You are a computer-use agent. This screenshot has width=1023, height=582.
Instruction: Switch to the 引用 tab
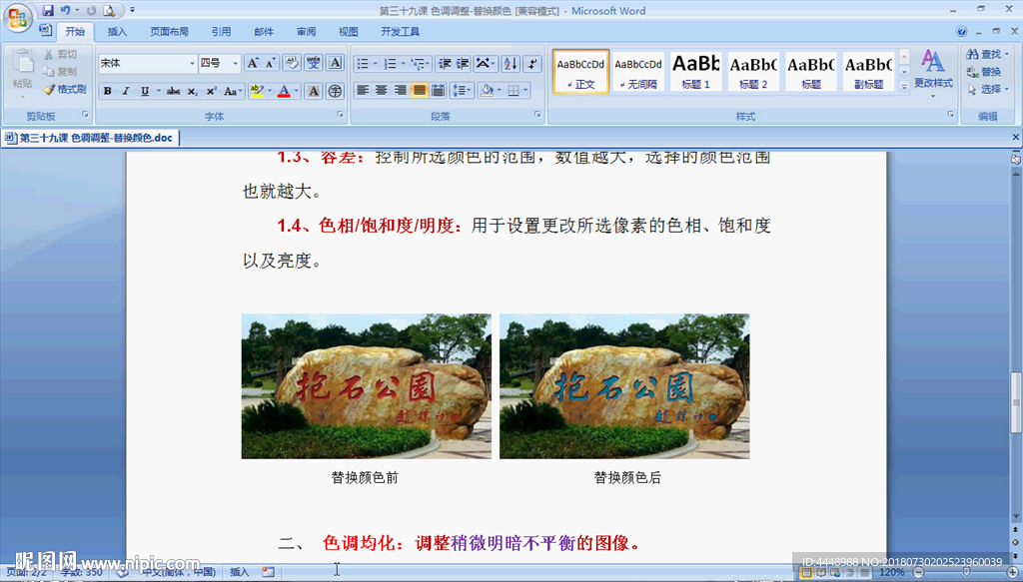tap(221, 31)
